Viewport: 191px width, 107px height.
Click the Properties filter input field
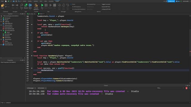click(13, 62)
